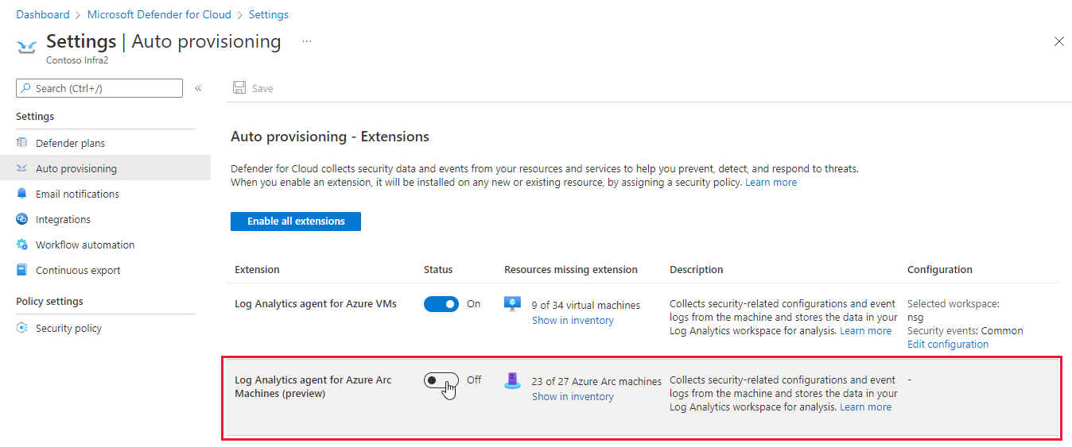Click the Continuous export icon
This screenshot has width=1072, height=447.
(x=22, y=270)
